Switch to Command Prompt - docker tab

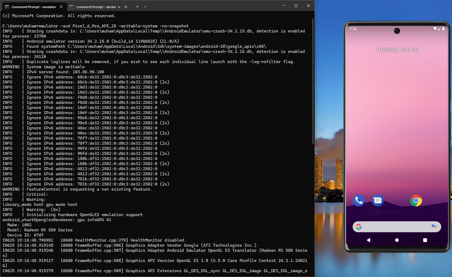[95, 7]
